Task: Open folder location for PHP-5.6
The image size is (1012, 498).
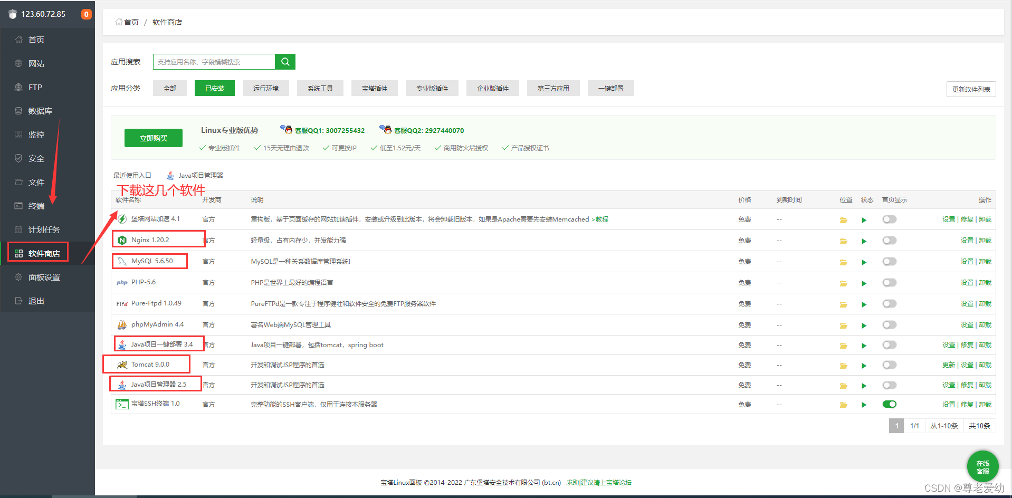Action: tap(843, 283)
